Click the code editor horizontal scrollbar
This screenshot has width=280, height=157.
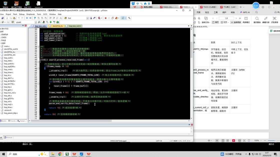(71, 121)
